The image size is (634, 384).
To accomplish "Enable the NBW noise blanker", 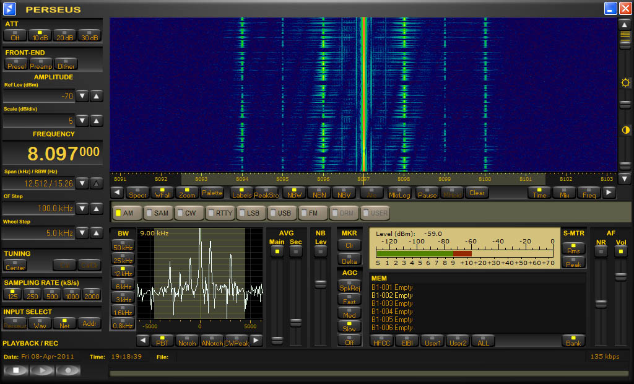I will (x=294, y=193).
